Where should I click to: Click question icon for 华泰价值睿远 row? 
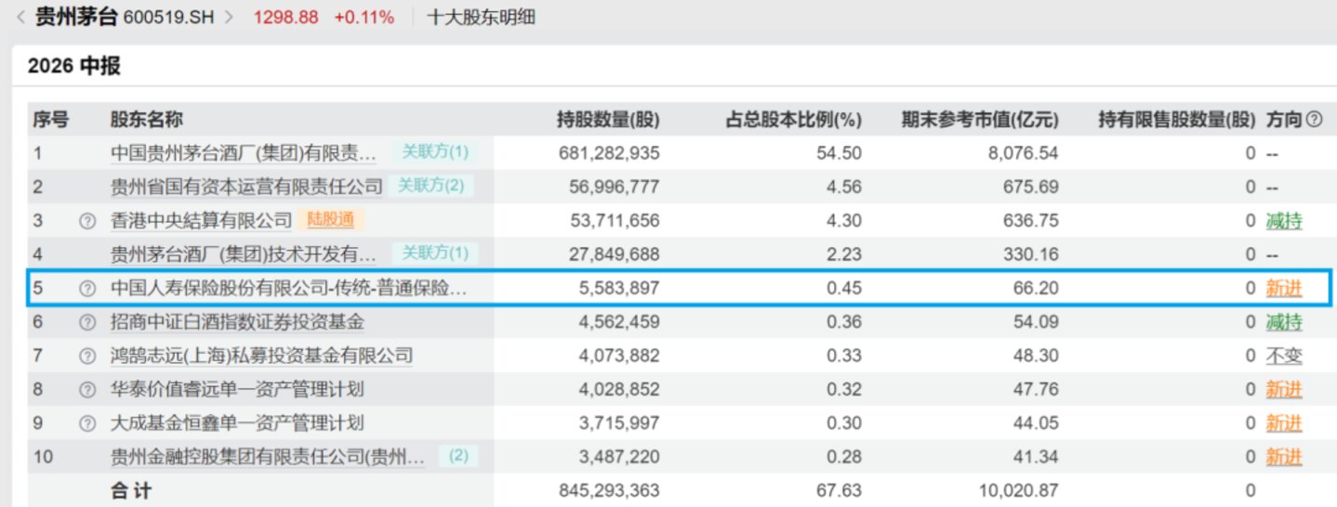[87, 389]
